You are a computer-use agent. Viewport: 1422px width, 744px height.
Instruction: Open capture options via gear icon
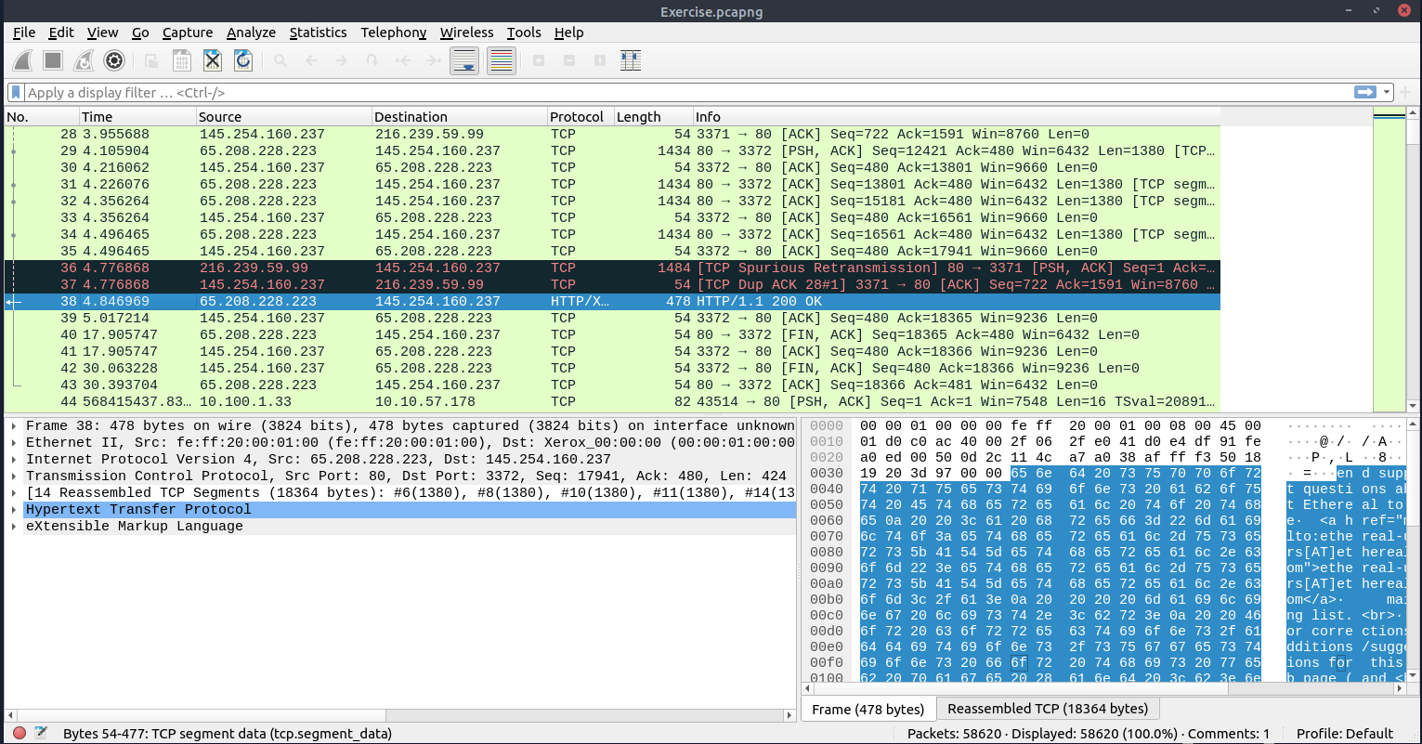click(113, 60)
